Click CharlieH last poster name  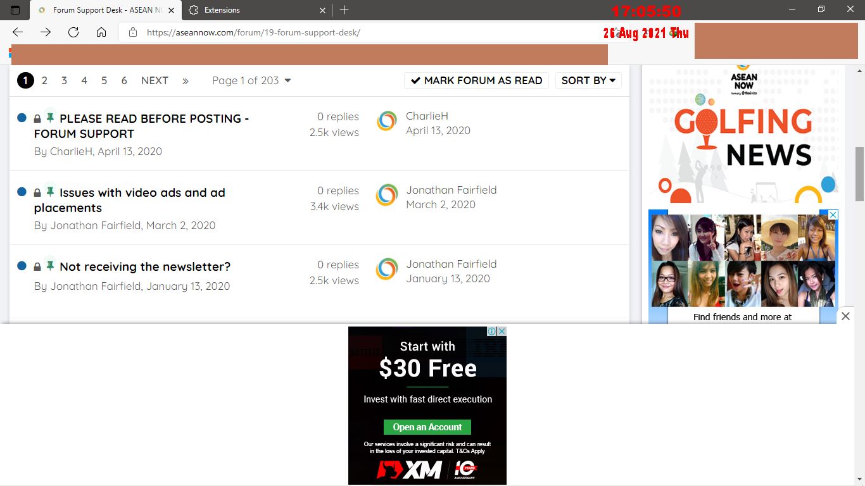coord(427,116)
